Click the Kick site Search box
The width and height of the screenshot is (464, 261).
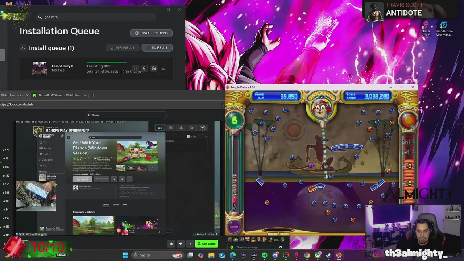(x=126, y=115)
